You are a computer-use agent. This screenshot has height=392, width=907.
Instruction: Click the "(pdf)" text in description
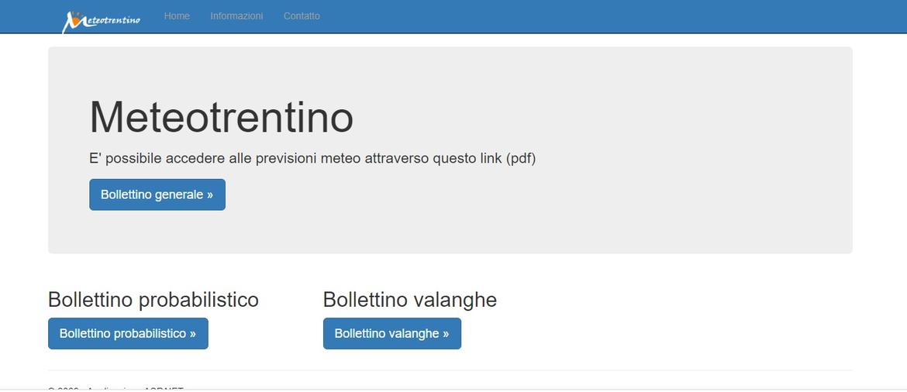pyautogui.click(x=521, y=159)
